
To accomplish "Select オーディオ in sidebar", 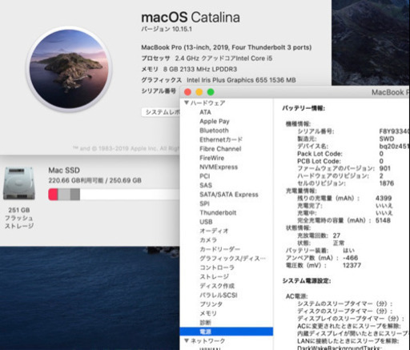I will point(214,231).
